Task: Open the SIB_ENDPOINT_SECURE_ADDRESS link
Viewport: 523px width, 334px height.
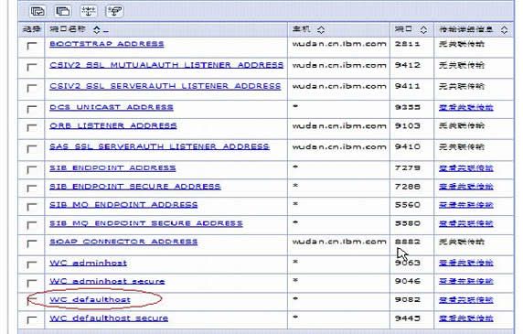Action: click(135, 187)
